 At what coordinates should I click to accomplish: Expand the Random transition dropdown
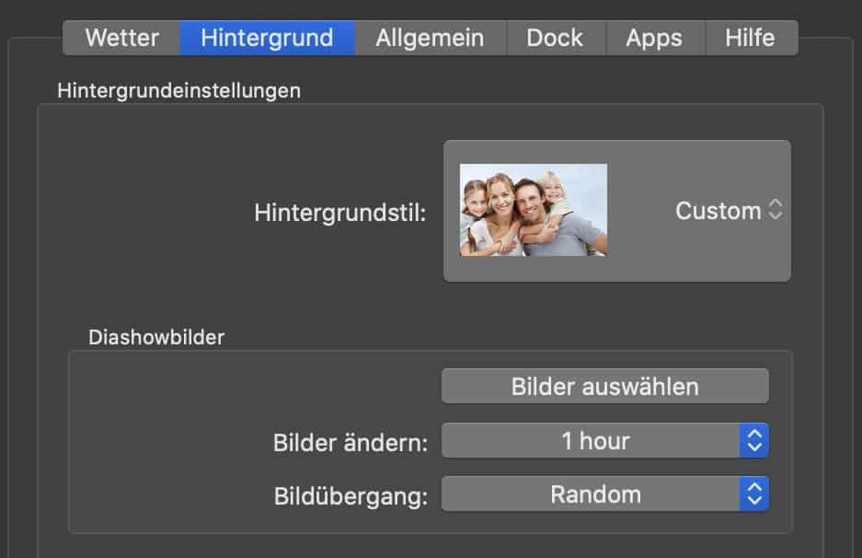click(x=595, y=494)
